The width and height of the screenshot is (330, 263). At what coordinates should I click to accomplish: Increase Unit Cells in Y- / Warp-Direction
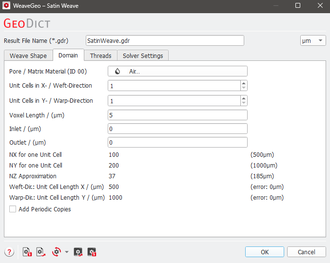point(244,98)
